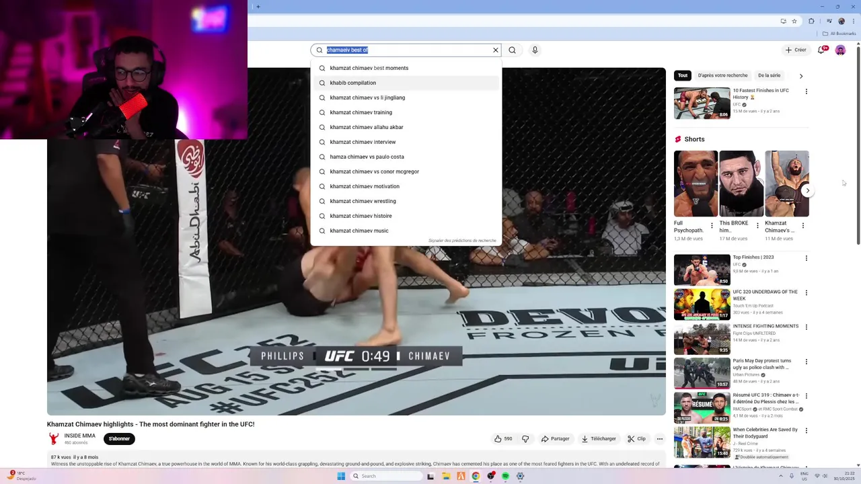
Task: Open YouTube notifications bell
Action: click(821, 50)
